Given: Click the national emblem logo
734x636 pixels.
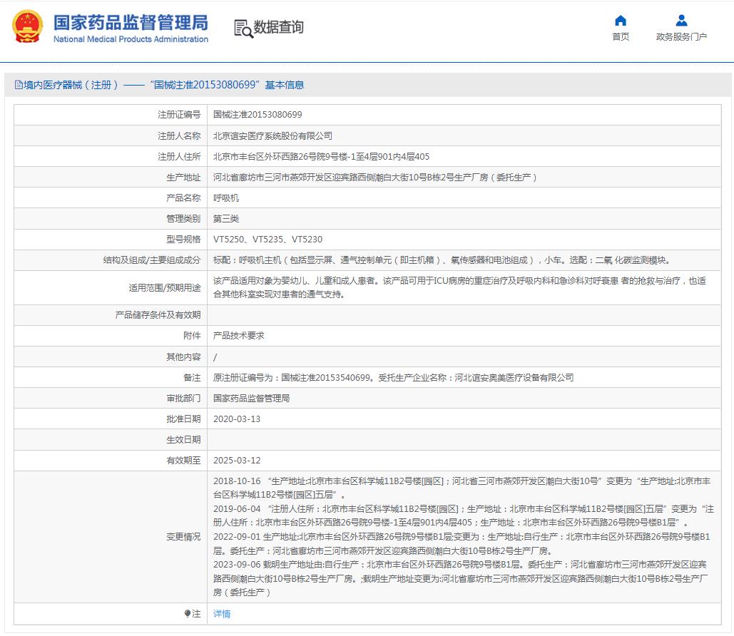Looking at the screenshot, I should tap(27, 26).
